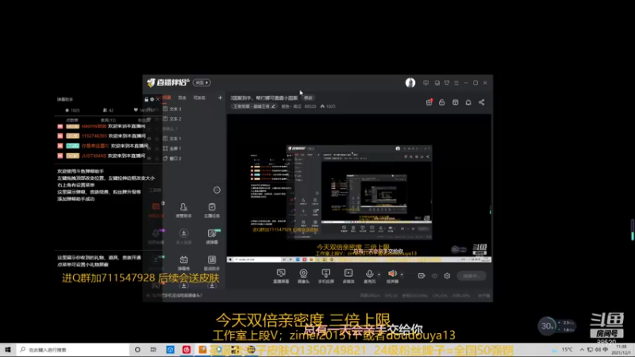This screenshot has width=635, height=357.
Task: Open Cortana circle on taskbar
Action: [x=137, y=350]
